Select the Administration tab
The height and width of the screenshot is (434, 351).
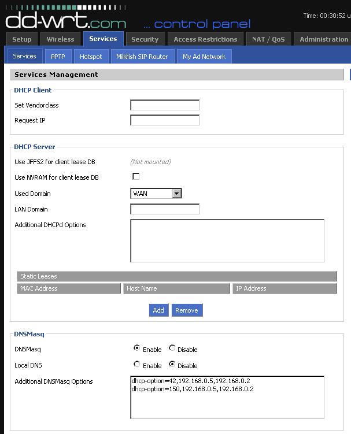(x=323, y=39)
